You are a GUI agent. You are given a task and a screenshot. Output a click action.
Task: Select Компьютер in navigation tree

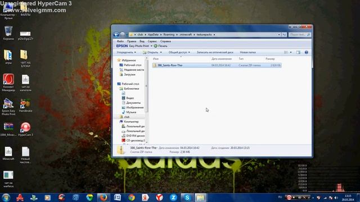click(x=131, y=122)
